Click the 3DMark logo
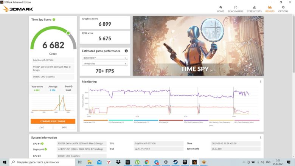Viewport: 295px width, 166px height. coord(18,9)
